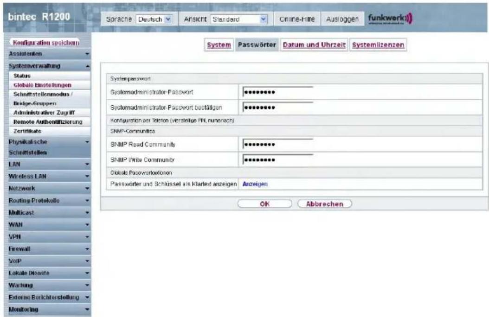Expand the Multicast menu
The image size is (489, 317).
[x=48, y=213]
